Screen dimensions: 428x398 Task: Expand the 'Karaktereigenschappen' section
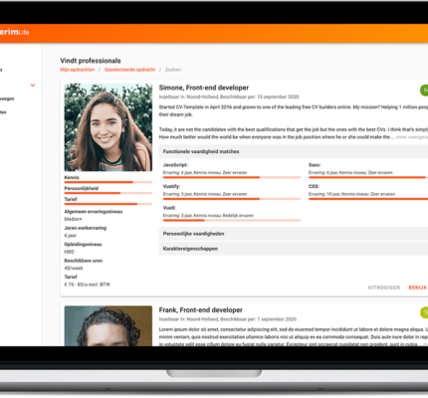[294, 249]
